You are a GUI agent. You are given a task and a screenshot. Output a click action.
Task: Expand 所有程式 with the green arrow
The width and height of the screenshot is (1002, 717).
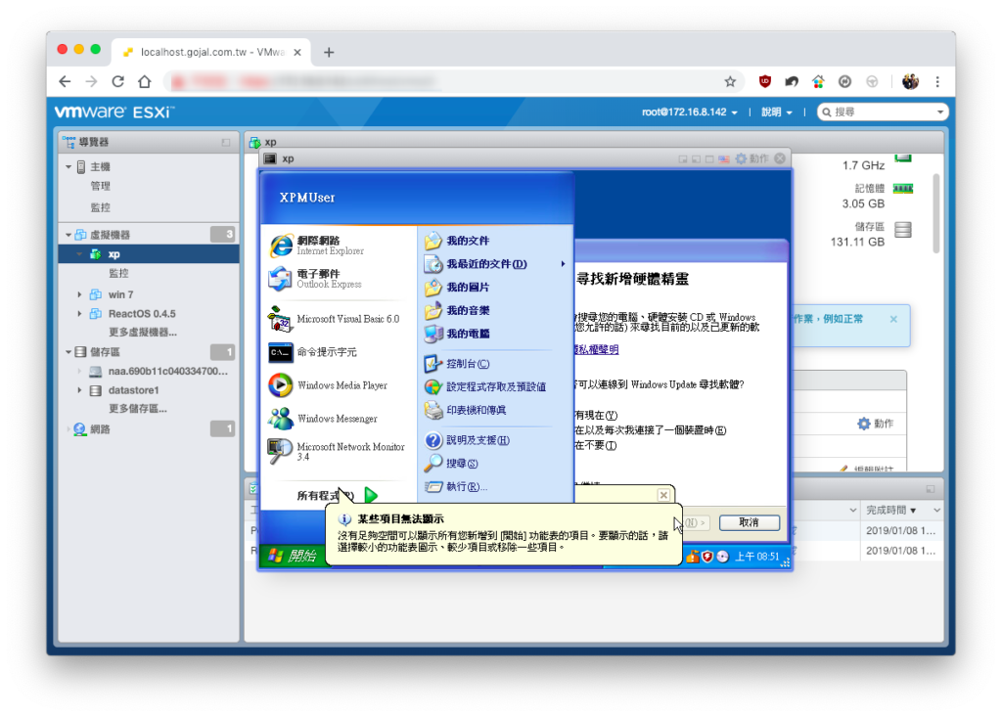(371, 495)
